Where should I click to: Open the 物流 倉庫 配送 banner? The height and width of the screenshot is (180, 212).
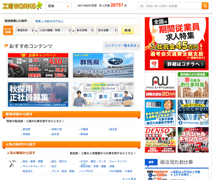coord(103,94)
